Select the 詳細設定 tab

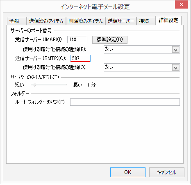168,20
